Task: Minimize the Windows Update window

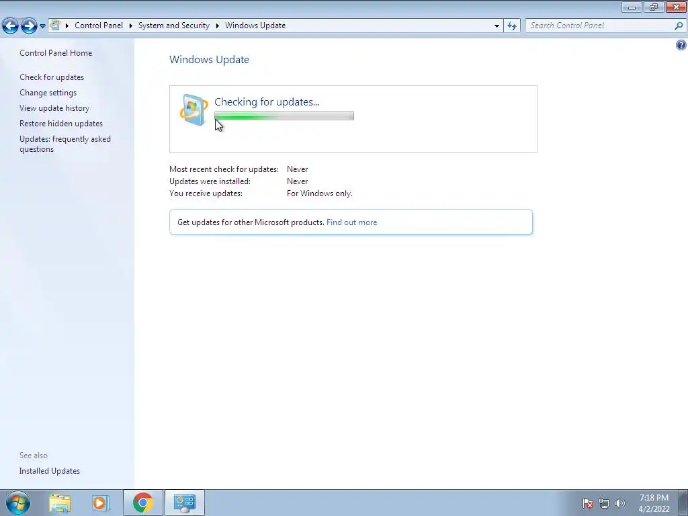Action: tap(632, 7)
